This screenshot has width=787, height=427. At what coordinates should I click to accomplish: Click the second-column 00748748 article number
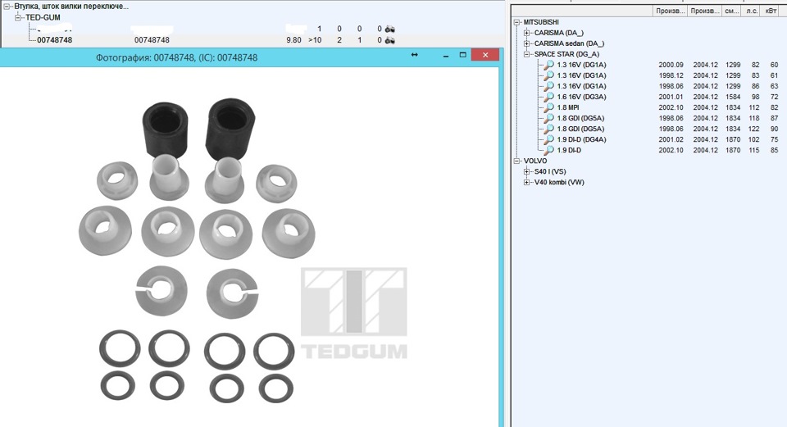click(152, 40)
